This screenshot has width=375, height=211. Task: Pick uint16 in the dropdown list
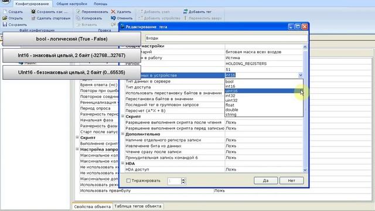click(x=264, y=91)
